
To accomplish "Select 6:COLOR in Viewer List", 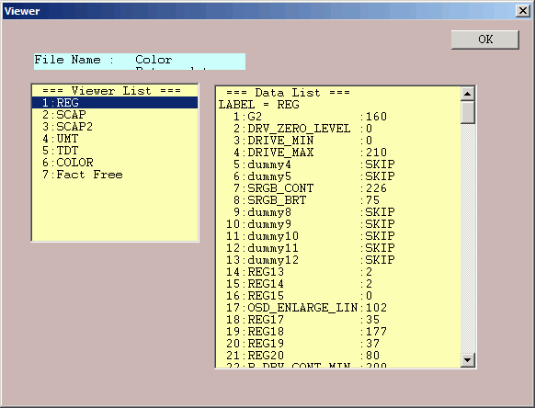I will pos(115,163).
